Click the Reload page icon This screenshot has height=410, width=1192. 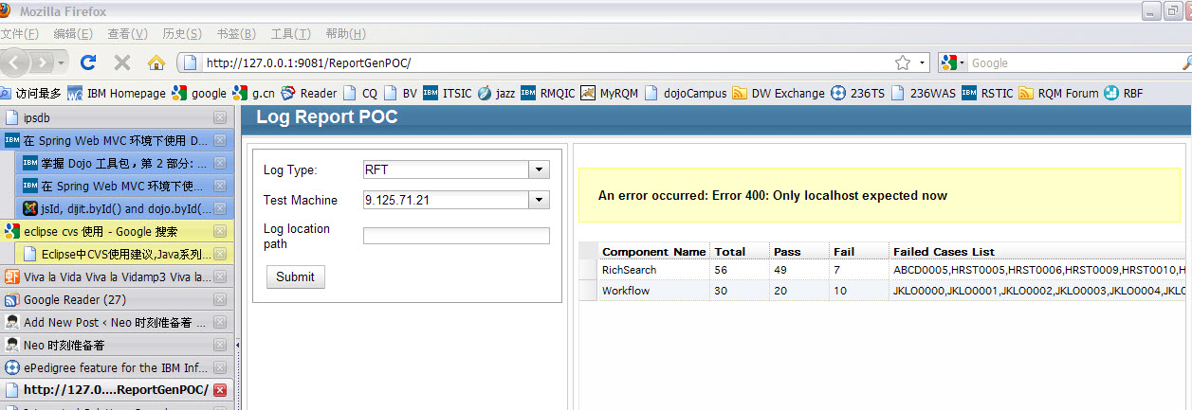click(88, 62)
